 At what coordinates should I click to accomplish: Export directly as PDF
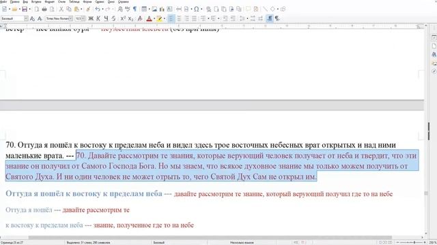tap(36, 9)
